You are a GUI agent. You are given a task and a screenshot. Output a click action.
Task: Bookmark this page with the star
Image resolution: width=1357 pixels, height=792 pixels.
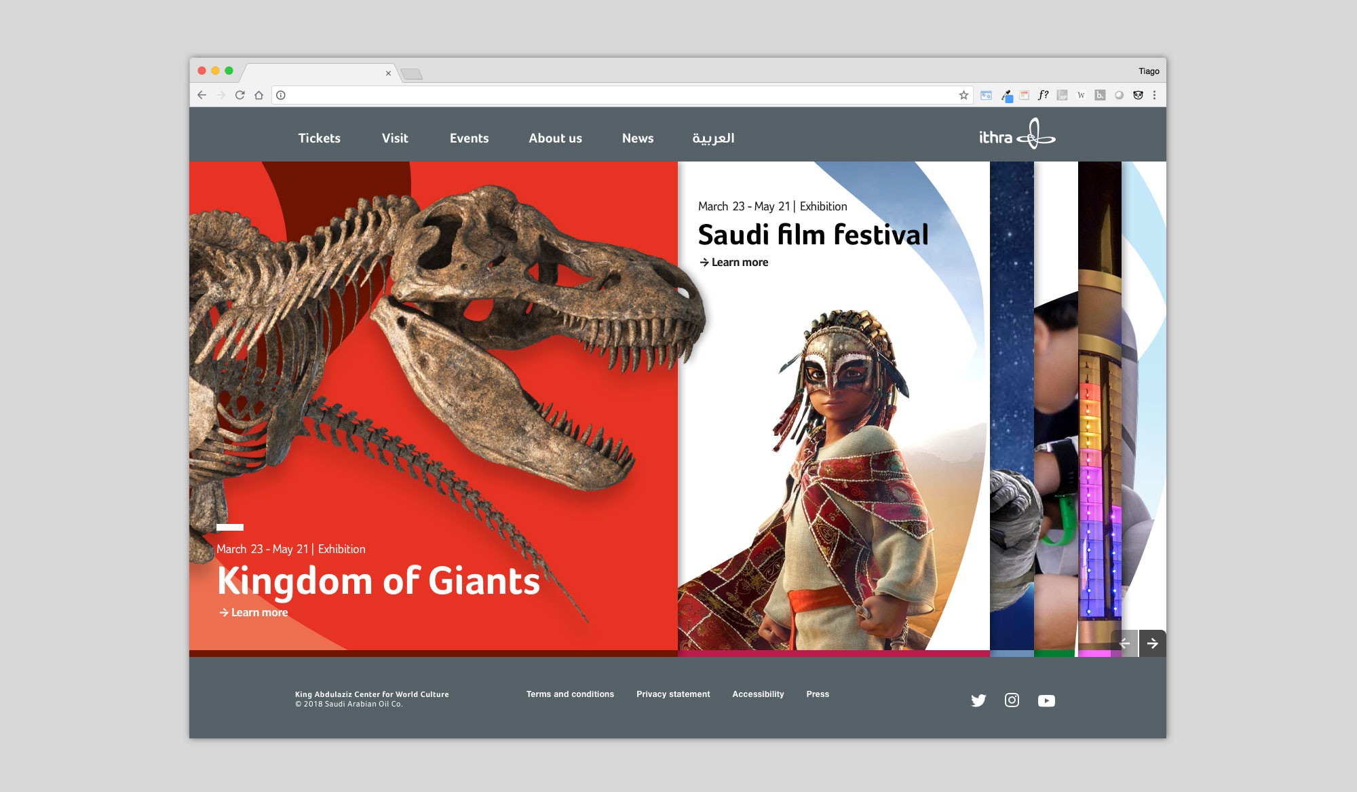tap(963, 95)
